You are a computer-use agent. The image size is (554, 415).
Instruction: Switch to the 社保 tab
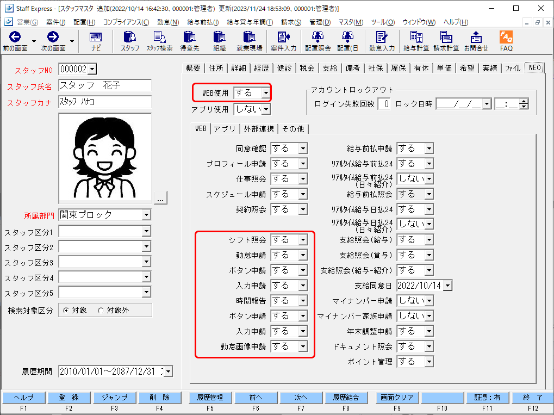(376, 68)
